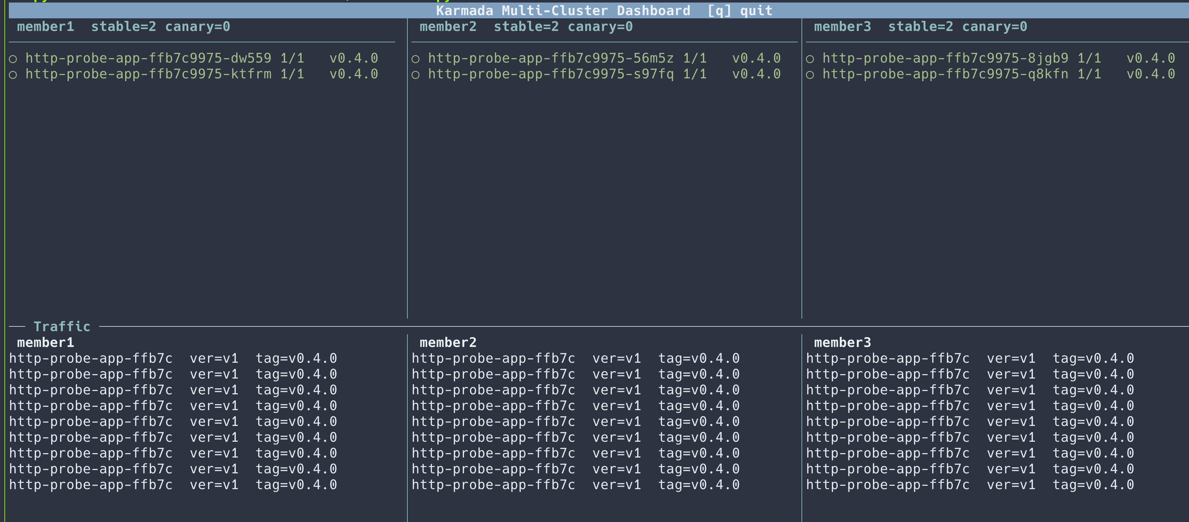This screenshot has width=1189, height=522.
Task: Click stable=2 in the member1 header
Action: click(x=123, y=27)
